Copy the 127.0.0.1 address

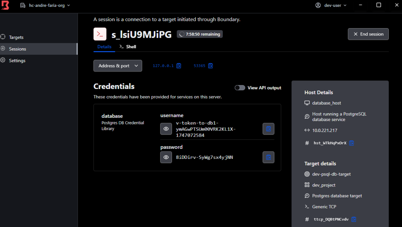point(179,66)
